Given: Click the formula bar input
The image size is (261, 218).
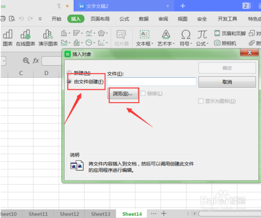Looking at the screenshot, I should 52,61.
